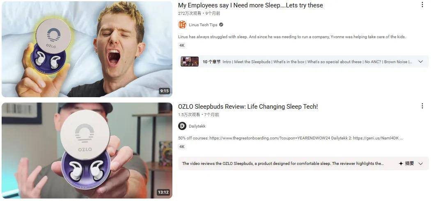This screenshot has width=431, height=201.
Task: Click the 摘要 summary label
Action: pyautogui.click(x=410, y=163)
